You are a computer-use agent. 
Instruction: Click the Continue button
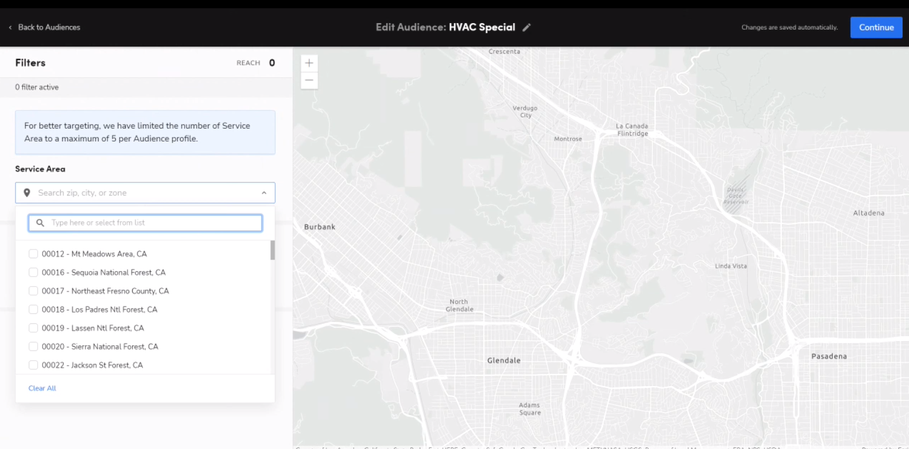(x=876, y=27)
